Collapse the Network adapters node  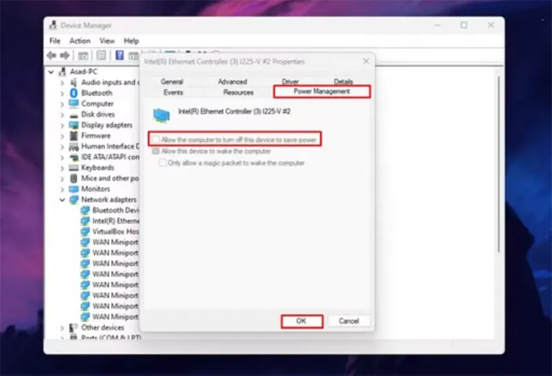62,200
